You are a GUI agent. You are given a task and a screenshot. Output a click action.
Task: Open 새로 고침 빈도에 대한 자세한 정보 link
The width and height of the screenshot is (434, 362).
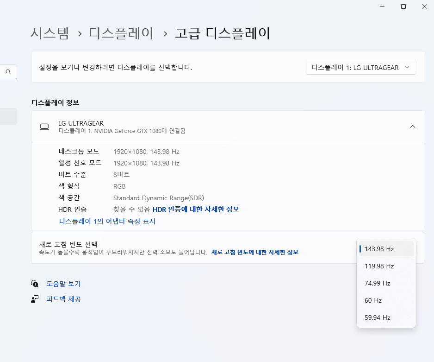pos(254,252)
